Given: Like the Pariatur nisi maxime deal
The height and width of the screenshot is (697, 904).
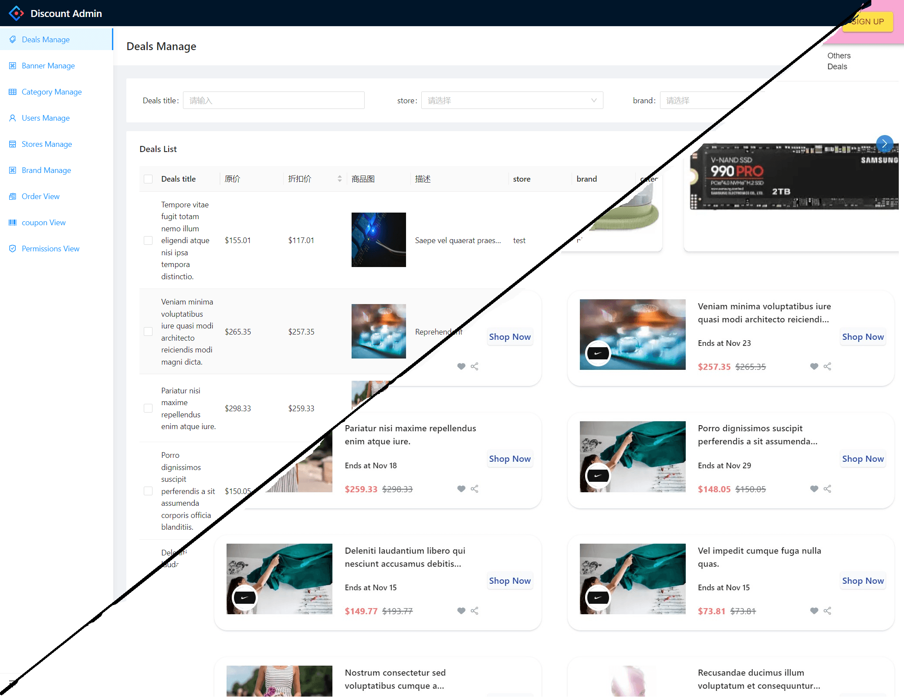Looking at the screenshot, I should [461, 489].
